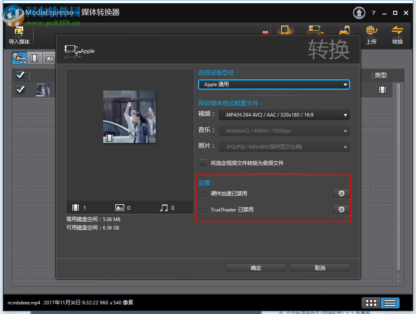The width and height of the screenshot is (416, 314).
Task: Open hardware acceleration gear settings
Action: [341, 193]
